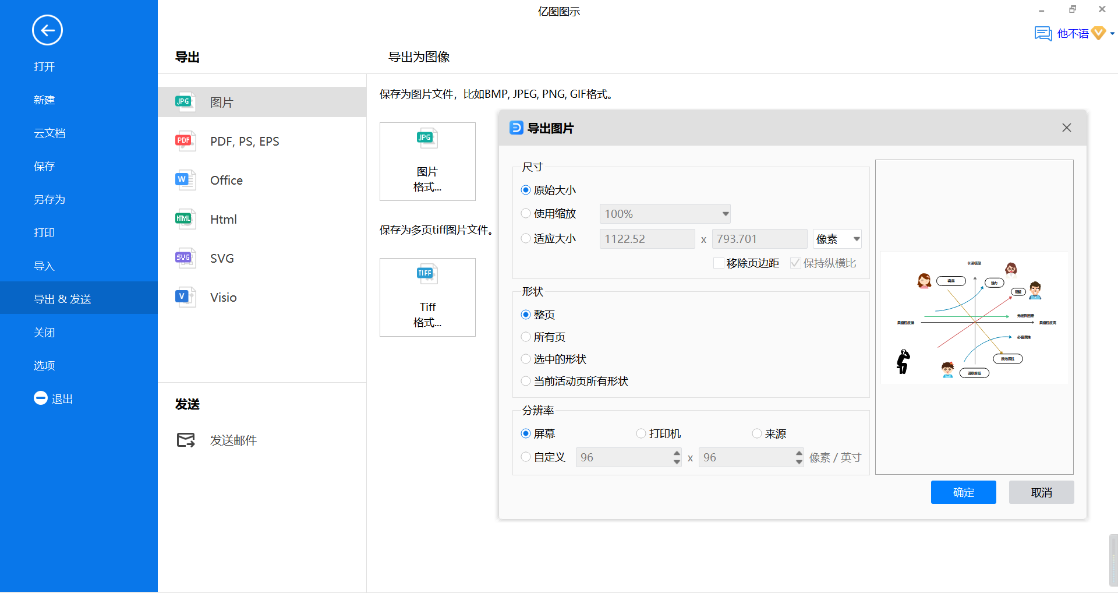
Task: Open the 100% zoom scale dropdown
Action: point(665,214)
